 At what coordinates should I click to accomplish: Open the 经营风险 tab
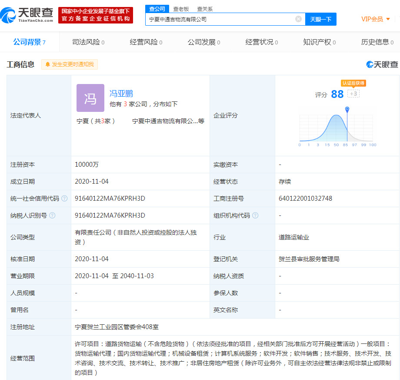(x=146, y=42)
